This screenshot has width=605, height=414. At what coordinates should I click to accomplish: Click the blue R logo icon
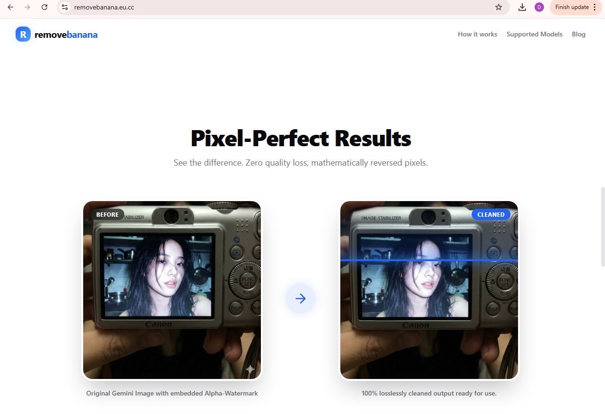pos(23,34)
